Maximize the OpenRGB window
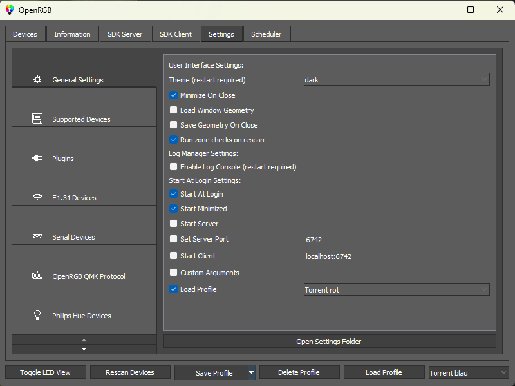 pyautogui.click(x=471, y=10)
